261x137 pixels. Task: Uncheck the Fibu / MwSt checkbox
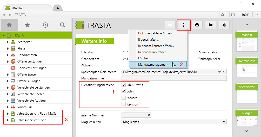pyautogui.click(x=124, y=85)
